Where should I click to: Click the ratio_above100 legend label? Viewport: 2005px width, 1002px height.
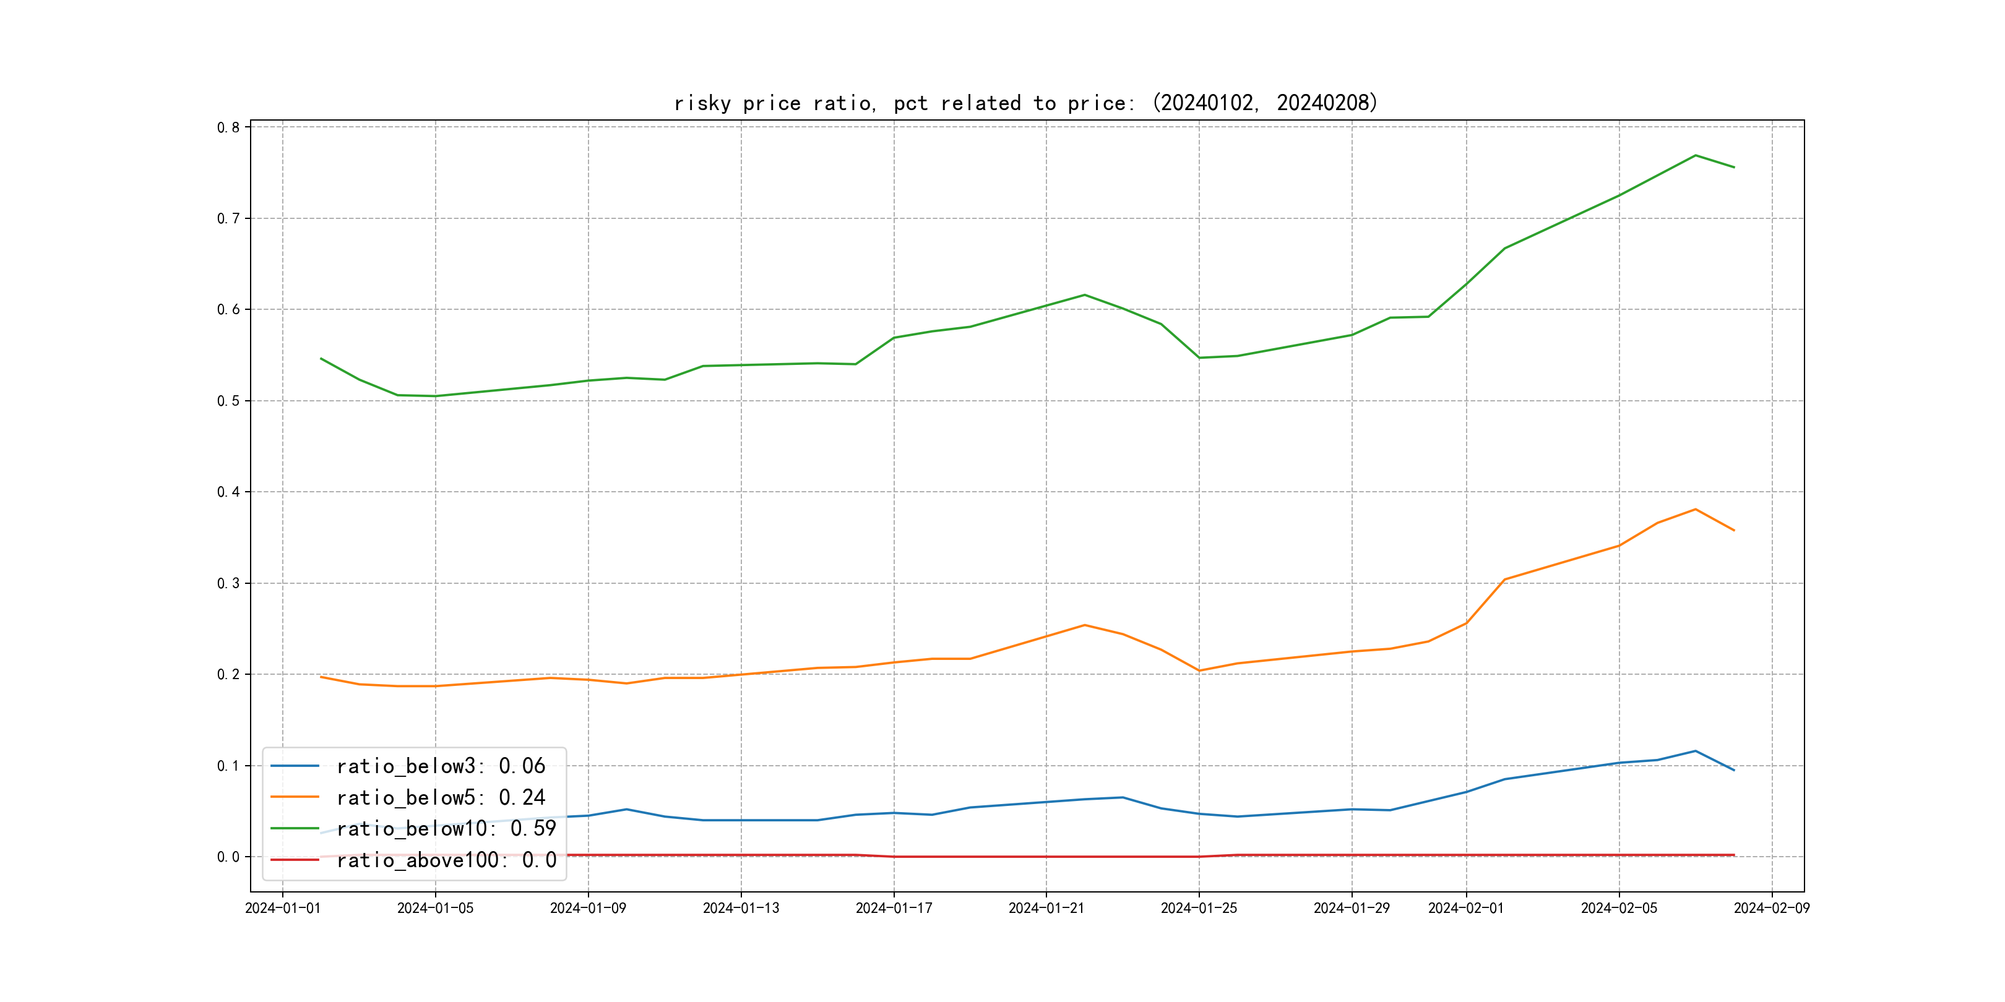coord(446,860)
